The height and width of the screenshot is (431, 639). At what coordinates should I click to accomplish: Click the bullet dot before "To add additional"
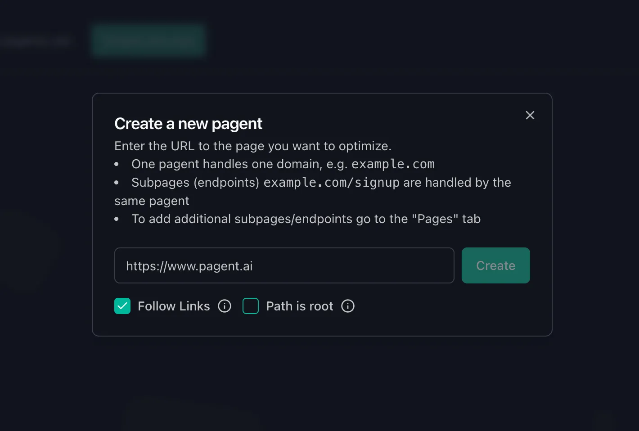click(x=117, y=219)
